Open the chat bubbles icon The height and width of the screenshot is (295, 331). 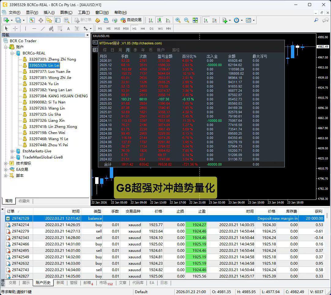[325, 20]
